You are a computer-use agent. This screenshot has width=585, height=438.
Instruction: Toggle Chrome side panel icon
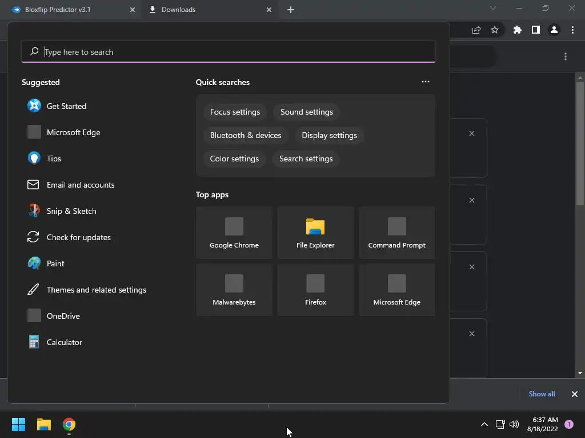point(536,30)
